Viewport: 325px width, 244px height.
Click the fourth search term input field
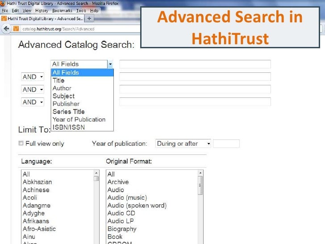[195, 102]
